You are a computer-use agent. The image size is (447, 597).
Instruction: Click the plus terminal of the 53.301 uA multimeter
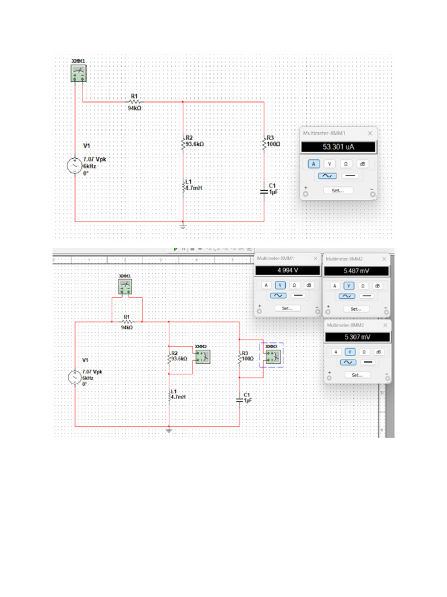[306, 194]
